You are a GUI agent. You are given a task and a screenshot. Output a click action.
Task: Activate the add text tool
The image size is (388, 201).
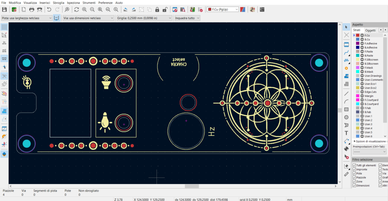346,133
